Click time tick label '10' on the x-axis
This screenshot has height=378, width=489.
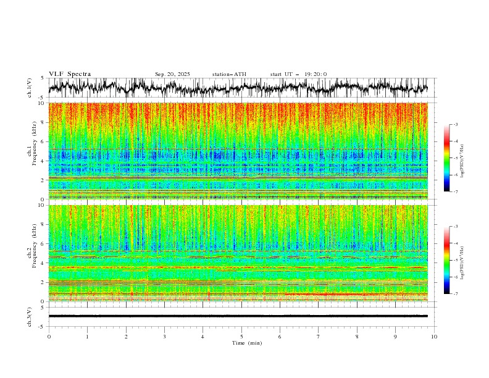[x=434, y=337]
